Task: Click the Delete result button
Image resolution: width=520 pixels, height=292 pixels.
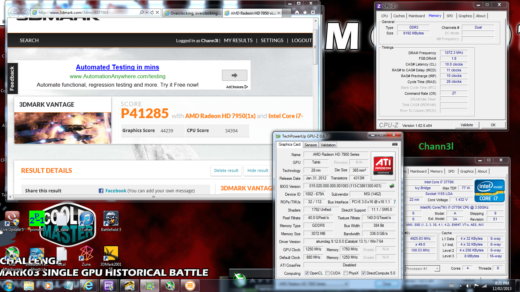Action: (226, 170)
